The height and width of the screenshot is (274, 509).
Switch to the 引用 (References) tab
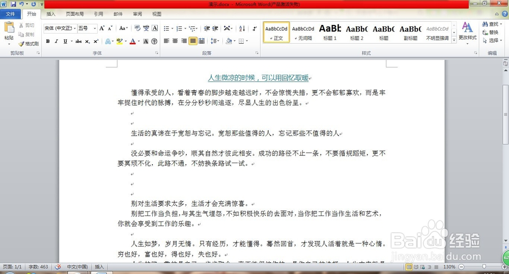point(99,14)
